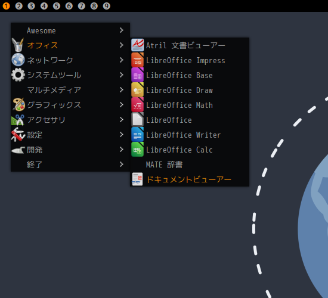The height and width of the screenshot is (298, 328).
Task: Click the アクセサリ scissors icon
Action: [x=18, y=120]
